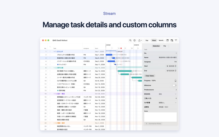The height and width of the screenshot is (137, 219).
Task: Click the calendar settings icon with gear
Action: tap(172, 40)
